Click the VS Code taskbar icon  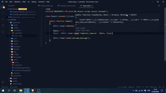27,91
